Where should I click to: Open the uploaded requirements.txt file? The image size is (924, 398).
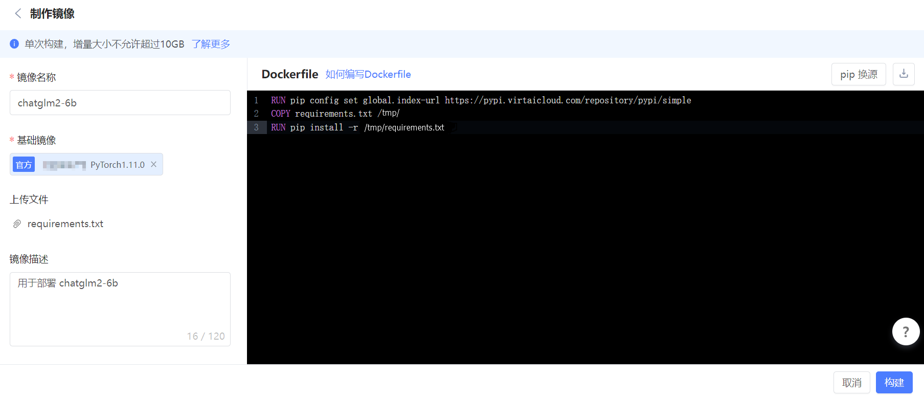[x=65, y=224]
